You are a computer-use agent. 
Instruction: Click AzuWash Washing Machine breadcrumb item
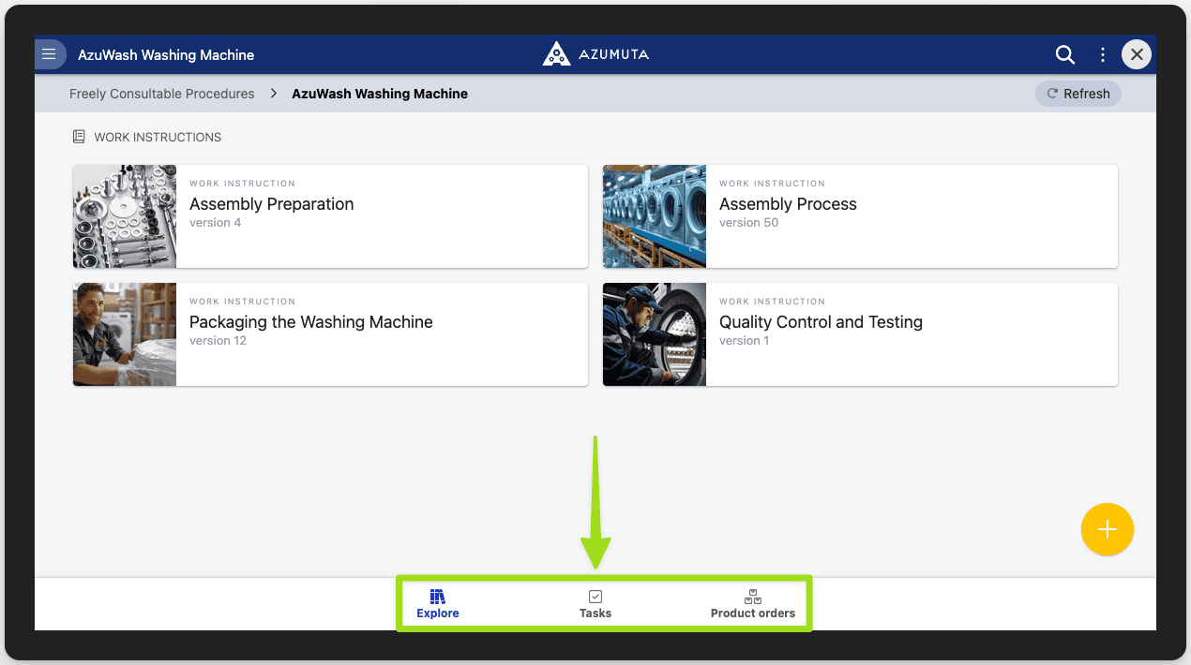click(x=380, y=94)
